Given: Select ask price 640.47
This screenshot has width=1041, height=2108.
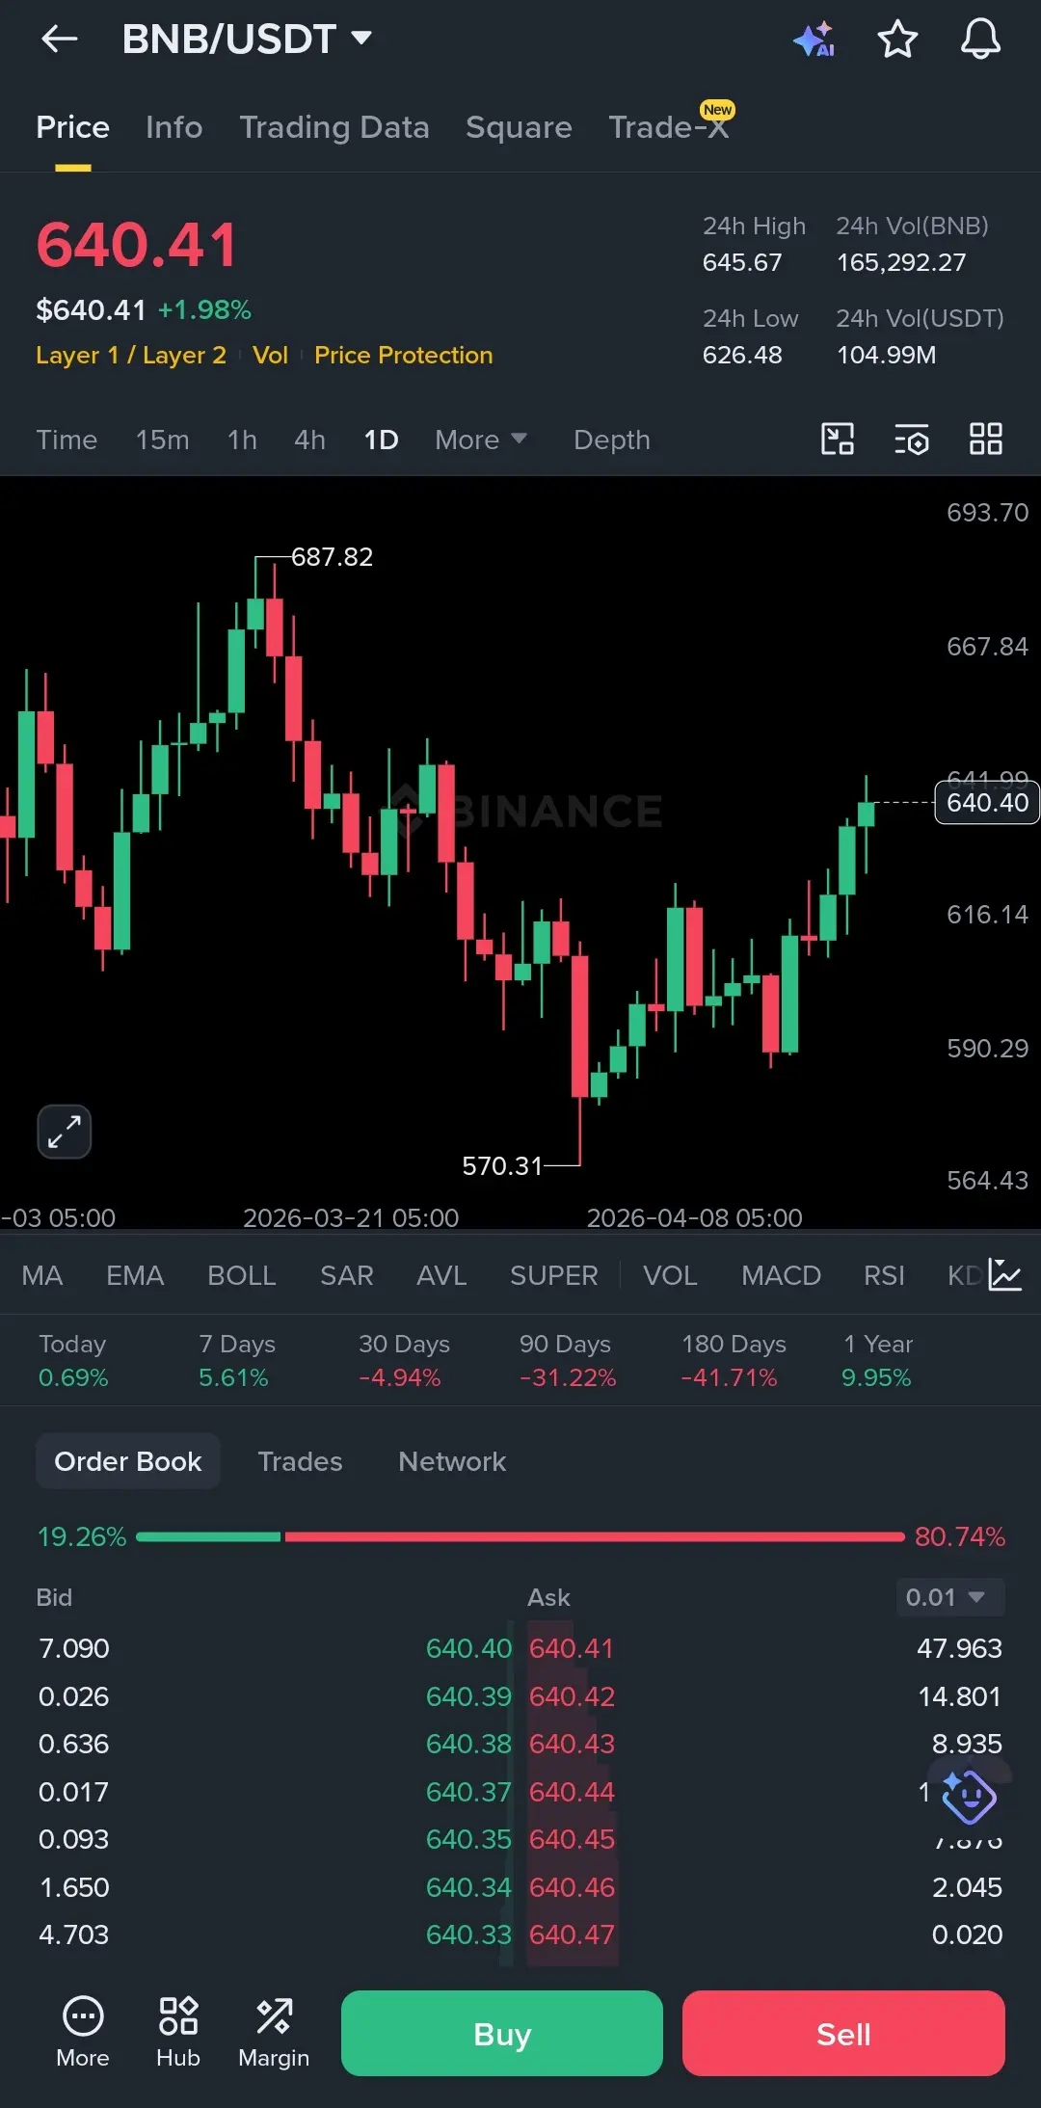Looking at the screenshot, I should (x=572, y=1935).
